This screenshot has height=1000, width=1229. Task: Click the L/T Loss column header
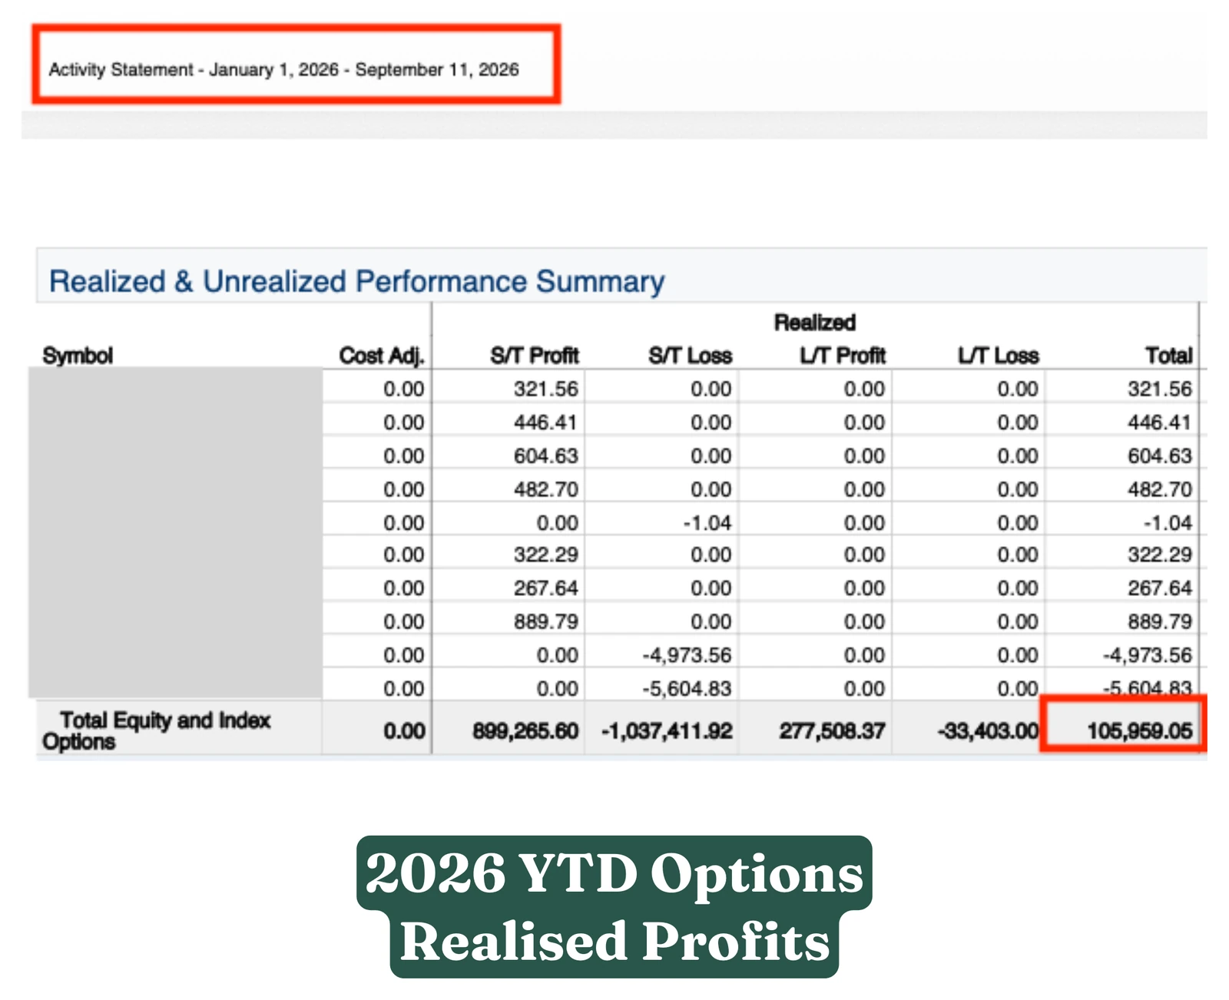coord(998,356)
